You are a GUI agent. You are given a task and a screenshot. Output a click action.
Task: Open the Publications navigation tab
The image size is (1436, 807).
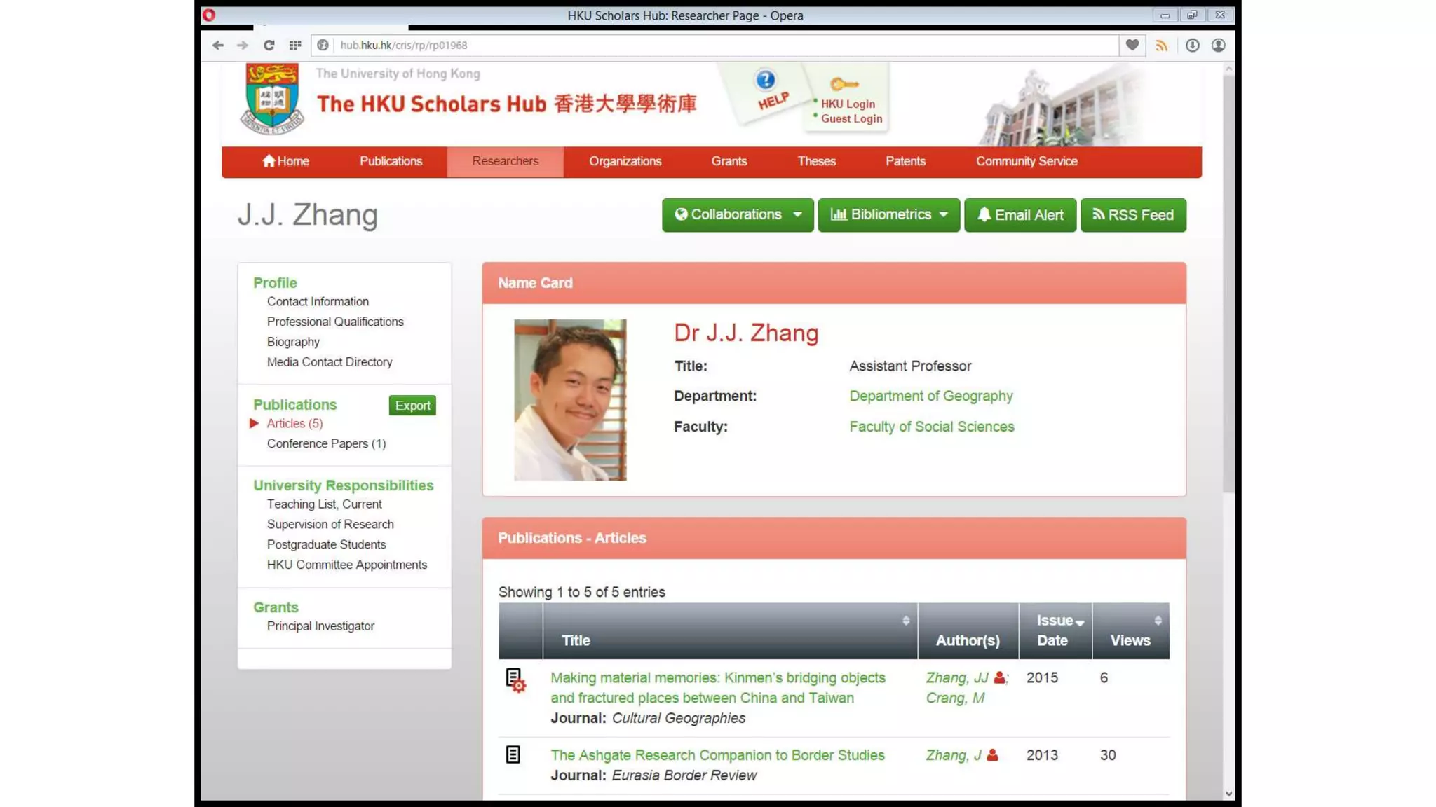coord(391,161)
